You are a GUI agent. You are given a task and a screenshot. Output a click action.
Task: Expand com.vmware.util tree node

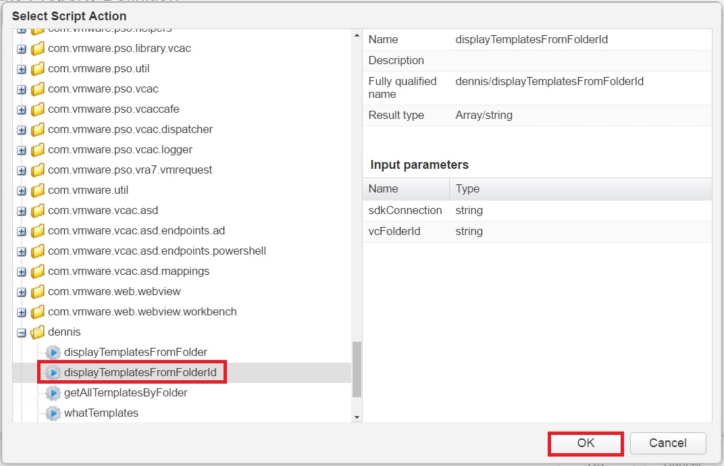(22, 190)
